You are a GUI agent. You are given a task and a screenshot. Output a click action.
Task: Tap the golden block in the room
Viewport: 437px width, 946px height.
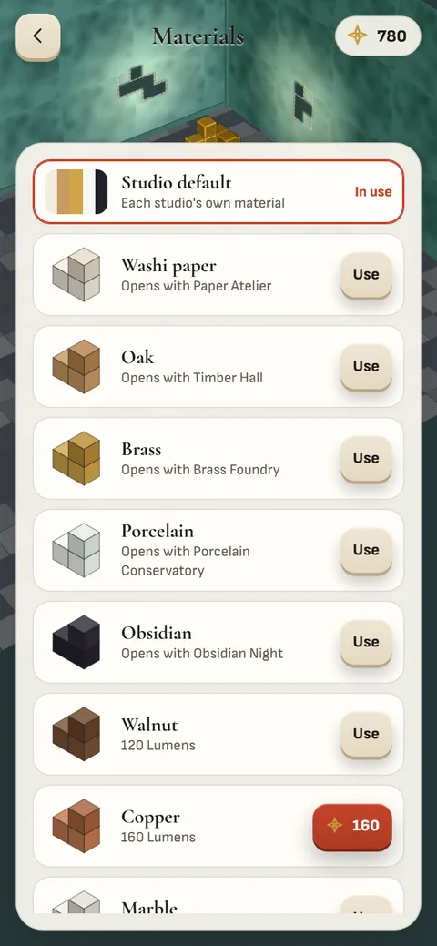[x=212, y=129]
